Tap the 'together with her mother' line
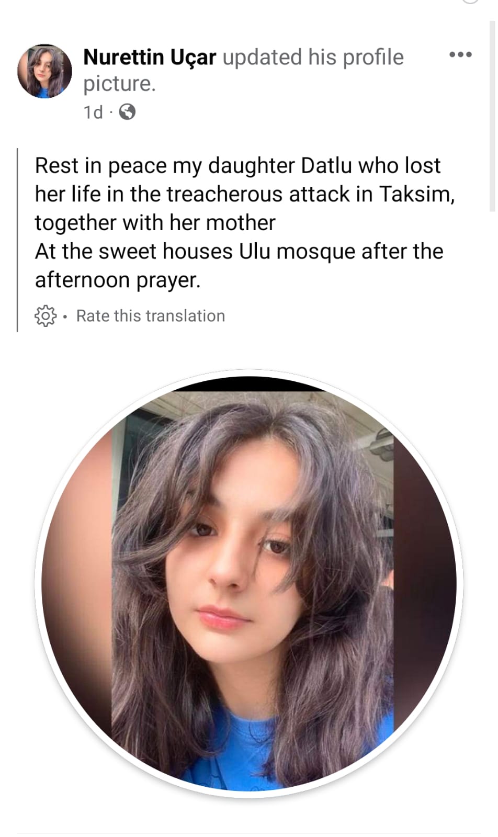Screen dimensions: 498x837 [155, 223]
